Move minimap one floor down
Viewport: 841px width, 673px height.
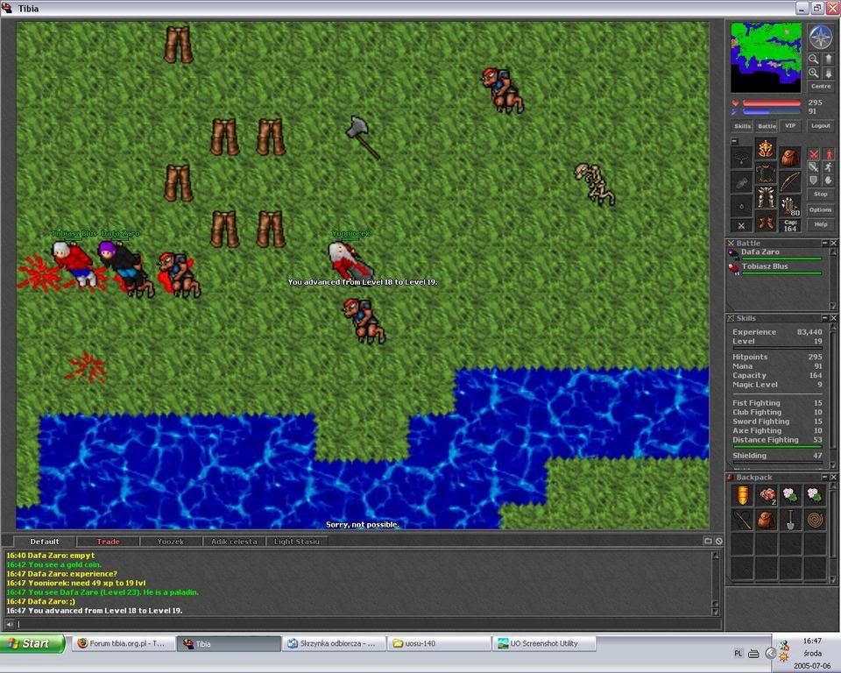828,73
